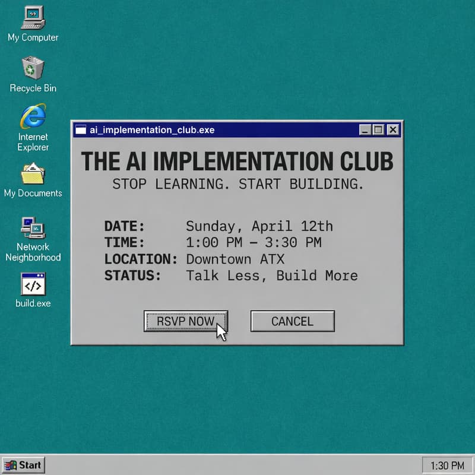Viewport: 475px width, 475px height.
Task: Select the LOCATION text Downtown ATX
Action: pos(235,259)
